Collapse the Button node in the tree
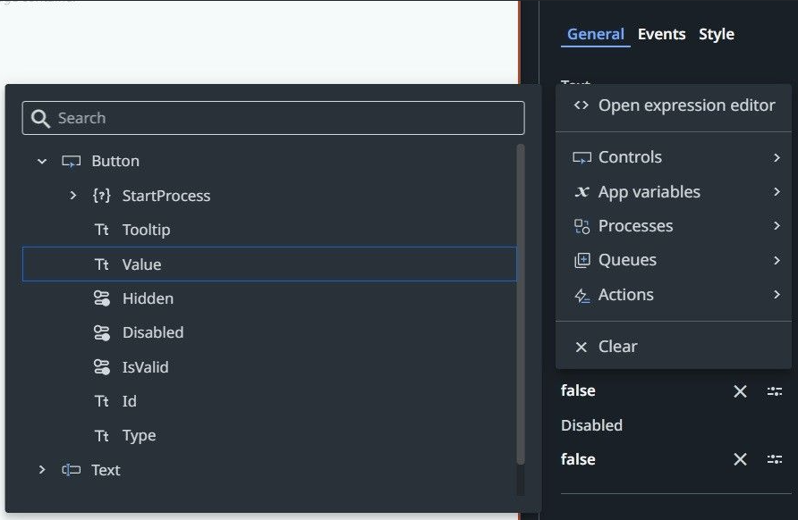The width and height of the screenshot is (798, 520). coord(41,161)
